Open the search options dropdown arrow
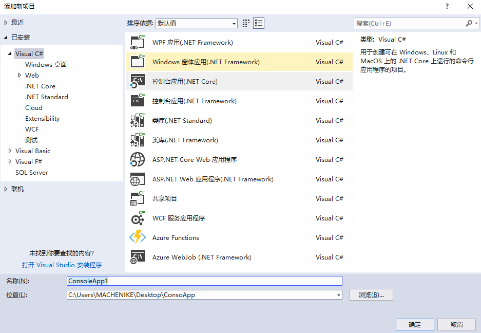This screenshot has width=481, height=333. point(476,23)
